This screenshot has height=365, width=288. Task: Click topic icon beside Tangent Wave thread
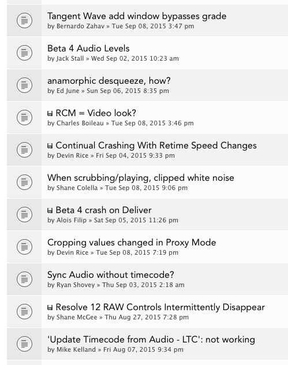(24, 20)
